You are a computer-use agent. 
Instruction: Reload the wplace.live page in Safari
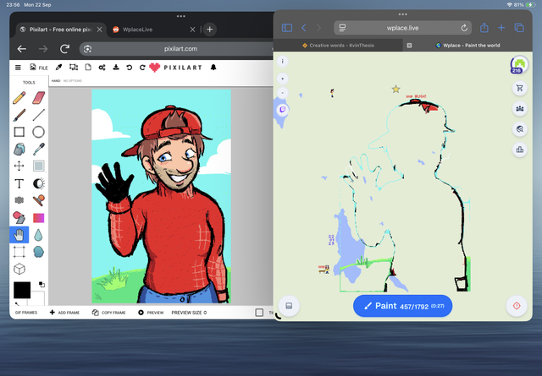tap(464, 28)
